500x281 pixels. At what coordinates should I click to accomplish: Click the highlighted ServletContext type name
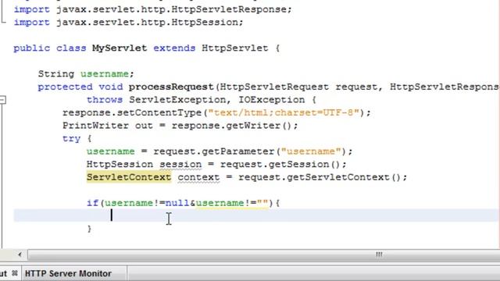point(129,177)
